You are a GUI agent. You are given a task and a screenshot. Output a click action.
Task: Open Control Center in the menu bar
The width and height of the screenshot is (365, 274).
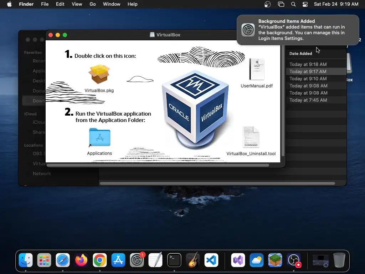pos(305,4)
